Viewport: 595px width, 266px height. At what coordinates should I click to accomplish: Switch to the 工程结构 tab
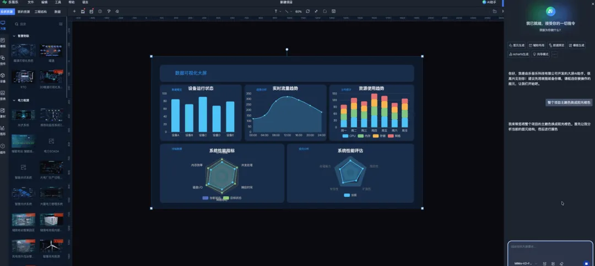41,12
